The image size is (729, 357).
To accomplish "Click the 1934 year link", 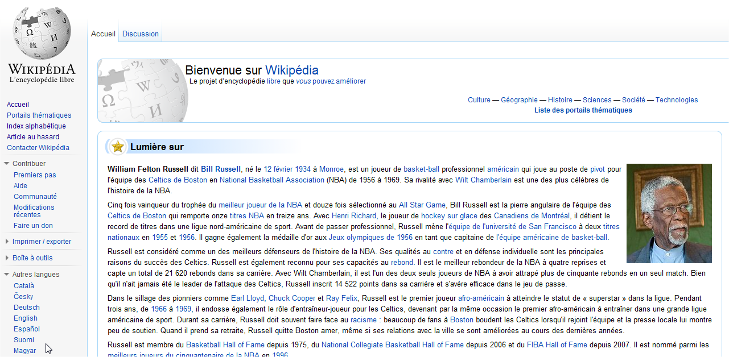I will pyautogui.click(x=303, y=169).
